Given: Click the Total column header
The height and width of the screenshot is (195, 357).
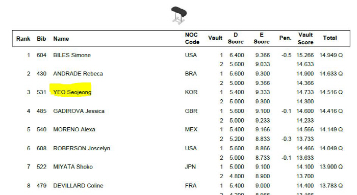Looking at the screenshot, I should (x=330, y=38).
